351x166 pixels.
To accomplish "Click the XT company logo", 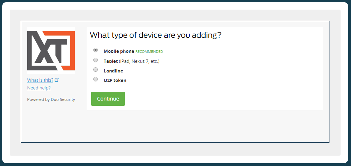I will 51,51.
